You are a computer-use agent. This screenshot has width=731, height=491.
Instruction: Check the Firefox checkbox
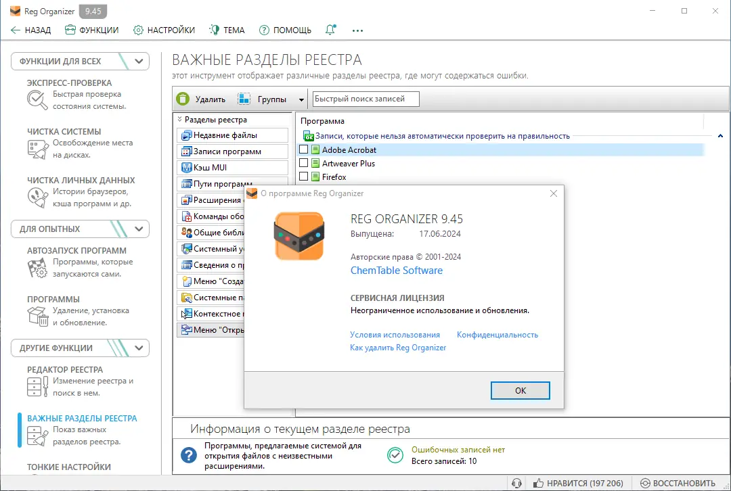pyautogui.click(x=303, y=177)
